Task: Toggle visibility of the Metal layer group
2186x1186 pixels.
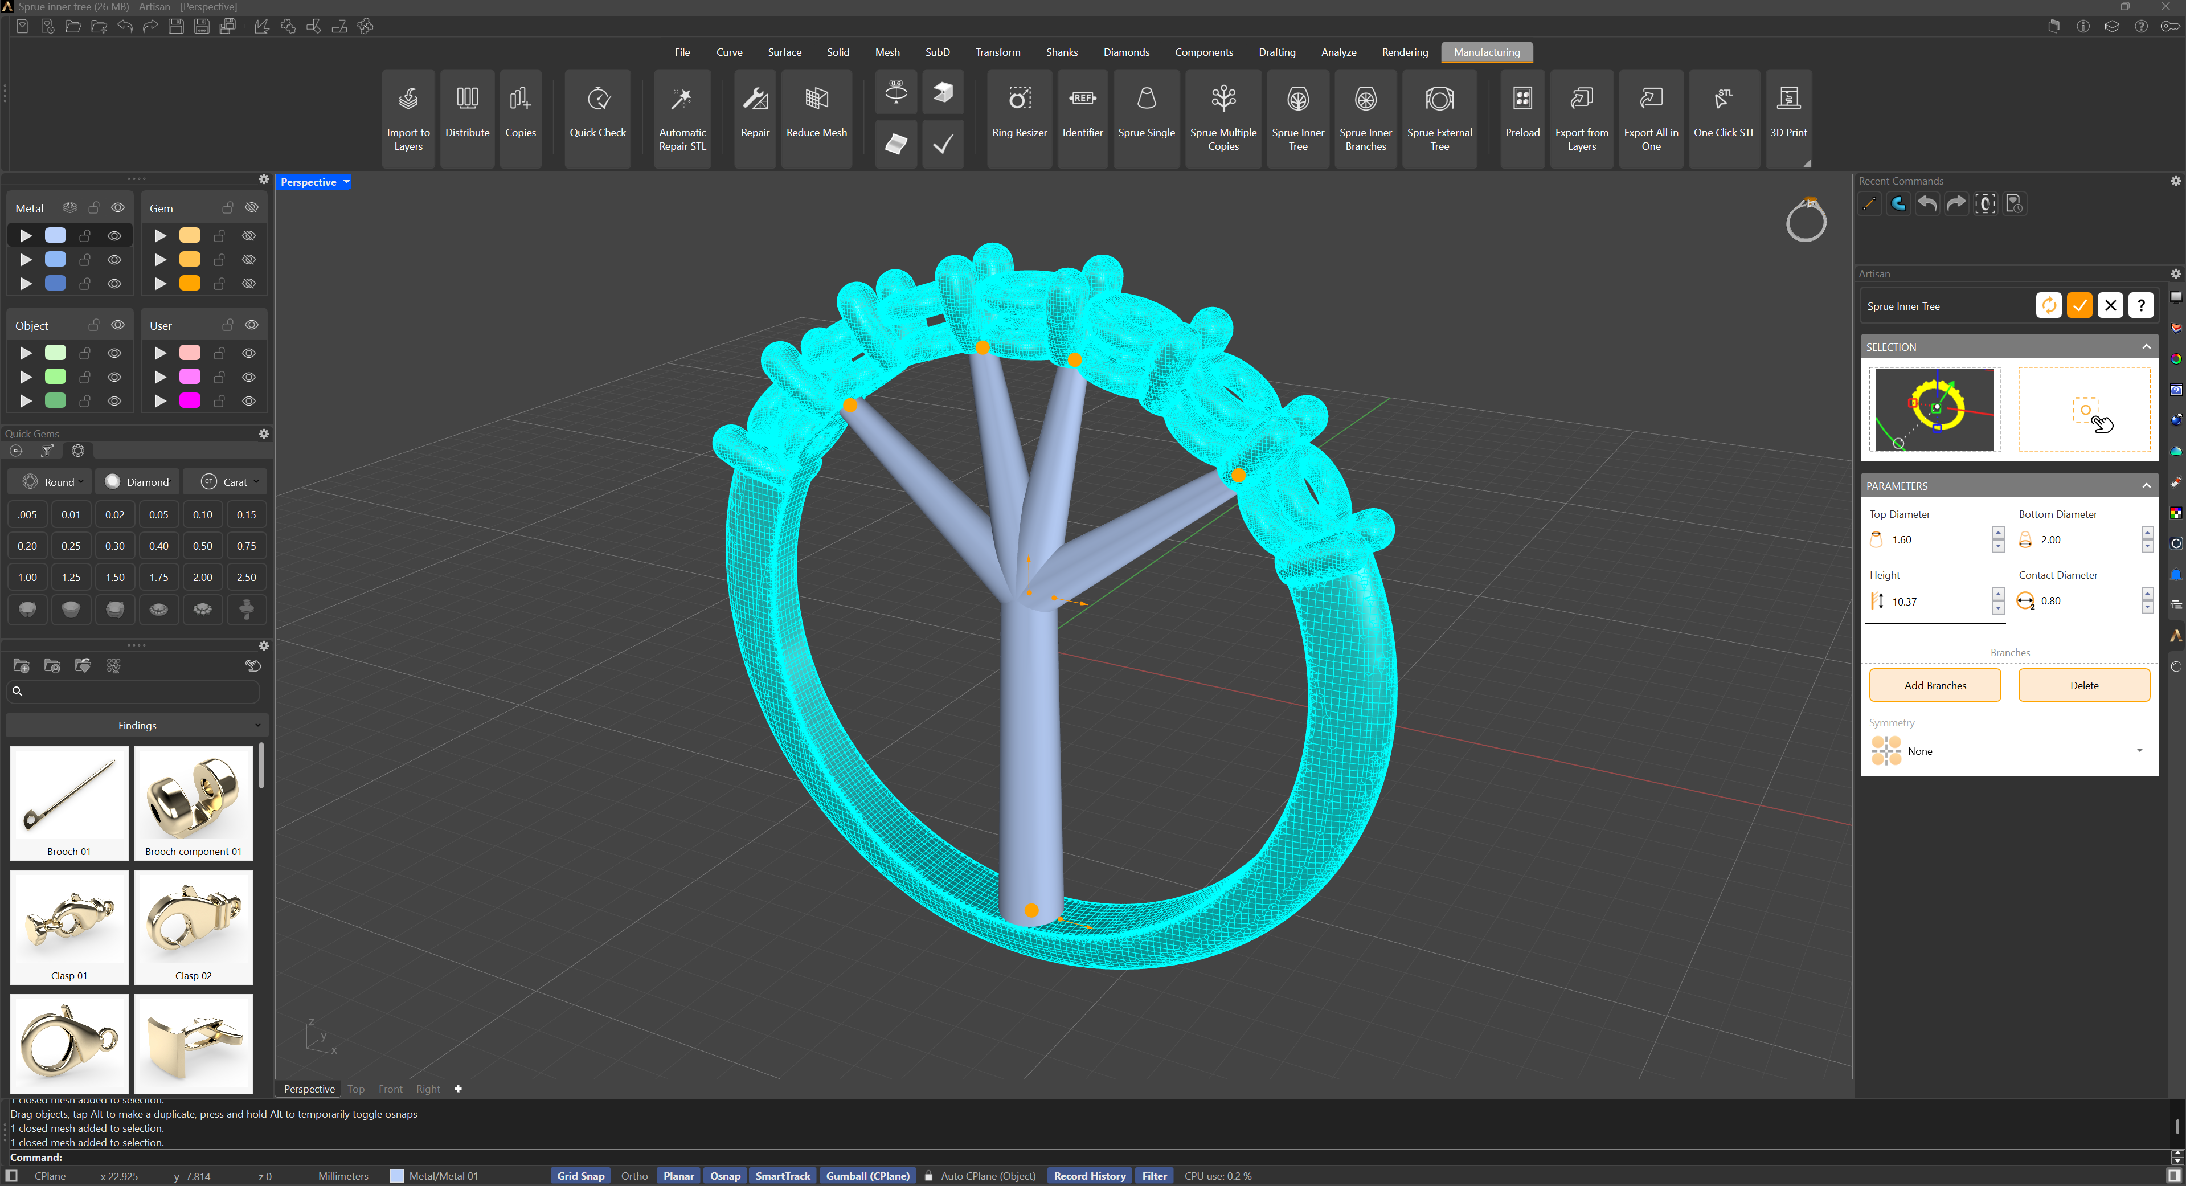Action: point(118,208)
